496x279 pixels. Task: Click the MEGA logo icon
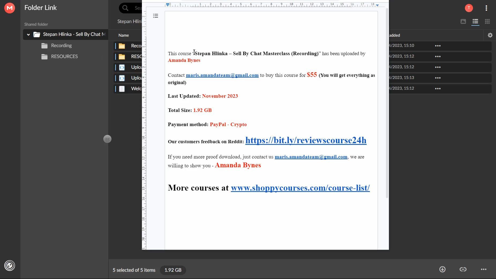(10, 8)
